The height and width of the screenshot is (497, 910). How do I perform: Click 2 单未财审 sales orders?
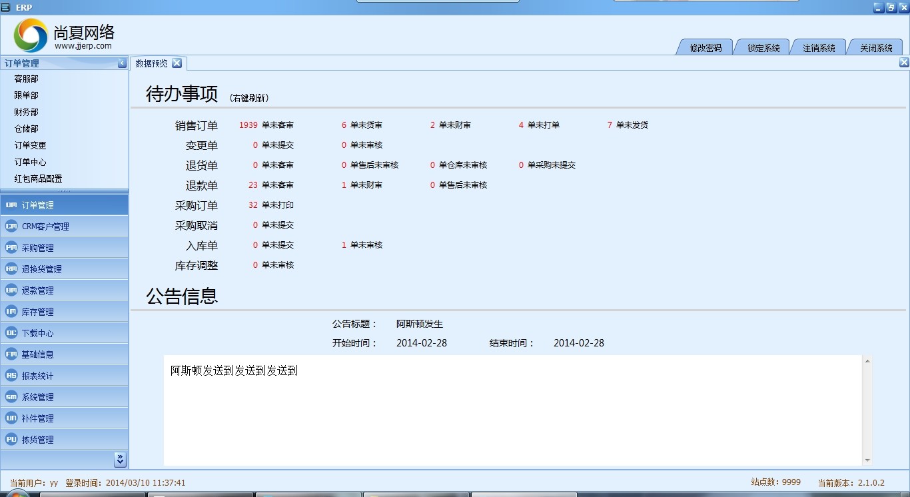[x=450, y=125]
